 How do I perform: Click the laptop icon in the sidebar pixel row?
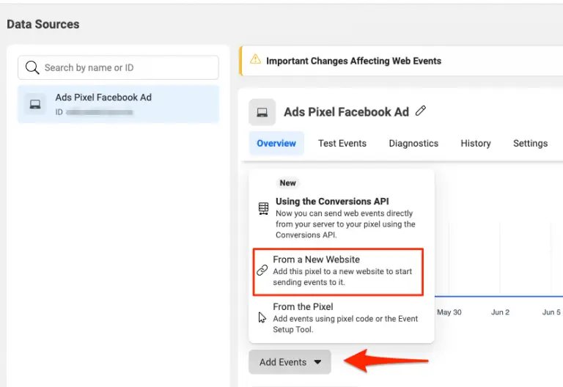coord(35,104)
